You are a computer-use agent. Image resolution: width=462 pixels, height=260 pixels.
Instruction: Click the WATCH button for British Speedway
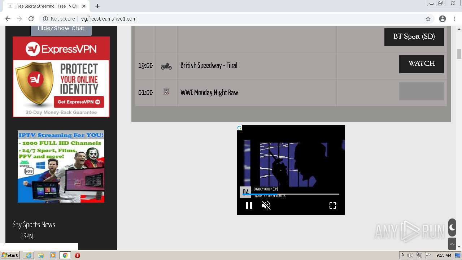point(421,64)
